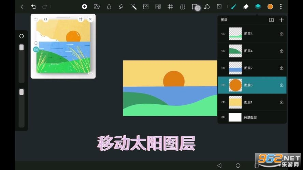Click the brush opacity slider handle
This screenshot has height=170, width=303.
21,92
